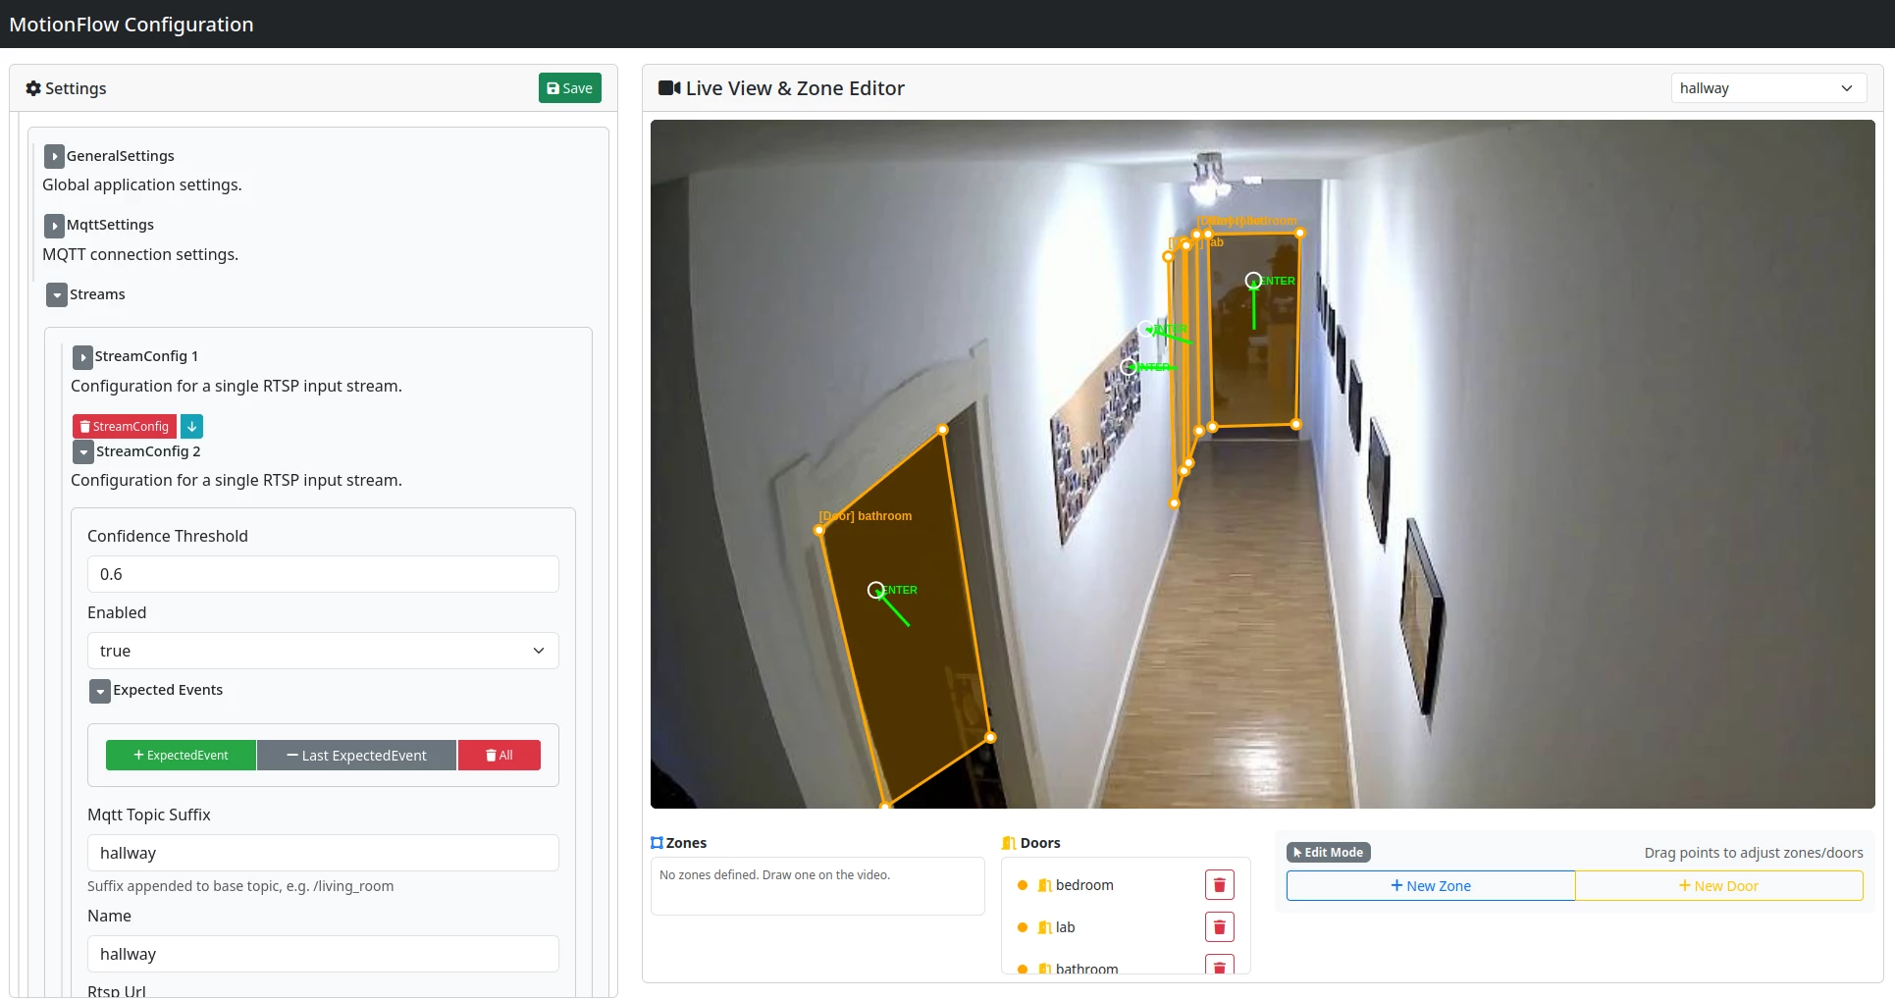Click "No zones defined. Draw one on the video."
This screenshot has width=1895, height=999.
pos(775,875)
